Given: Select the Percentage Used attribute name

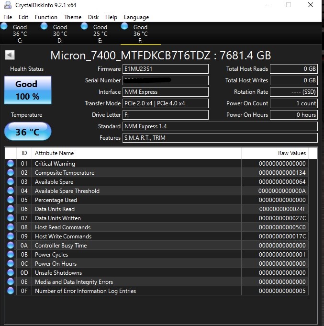Looking at the screenshot, I should 56,200.
